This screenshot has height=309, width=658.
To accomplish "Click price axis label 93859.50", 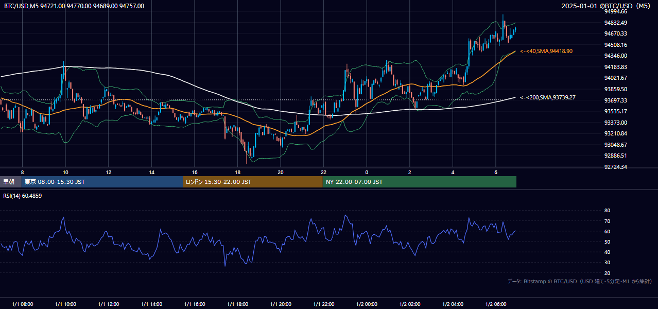I will [x=616, y=89].
